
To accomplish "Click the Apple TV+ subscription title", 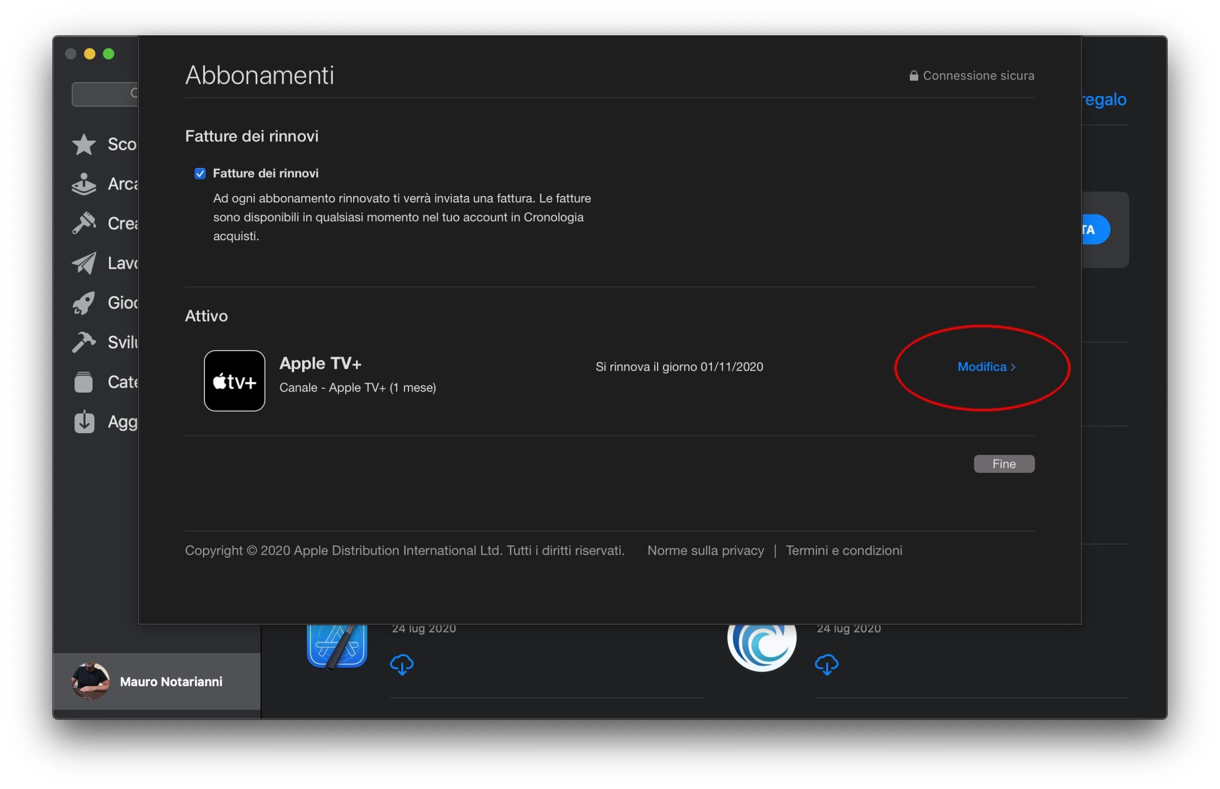I will tap(320, 363).
